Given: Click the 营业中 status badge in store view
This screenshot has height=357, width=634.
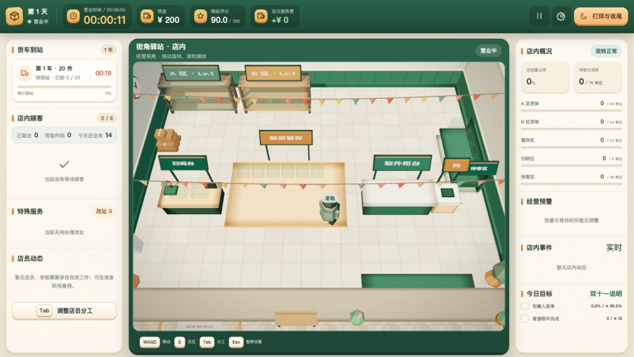Looking at the screenshot, I should click(x=488, y=50).
